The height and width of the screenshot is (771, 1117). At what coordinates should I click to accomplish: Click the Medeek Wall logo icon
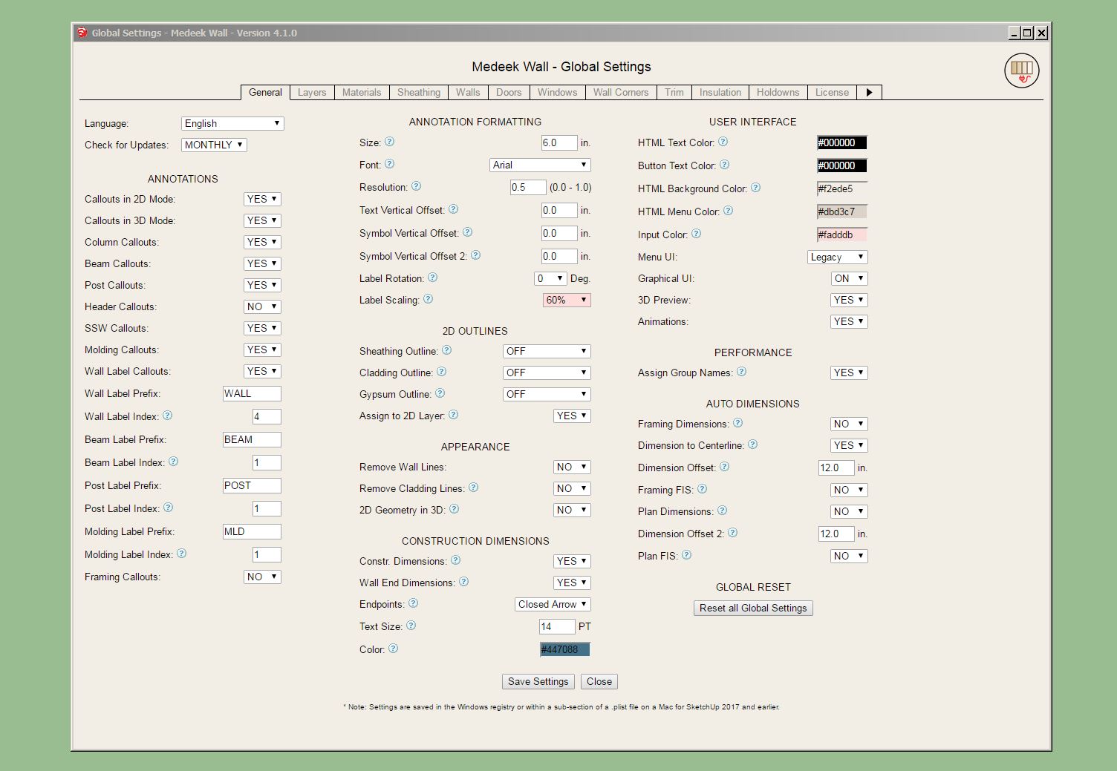click(1022, 70)
